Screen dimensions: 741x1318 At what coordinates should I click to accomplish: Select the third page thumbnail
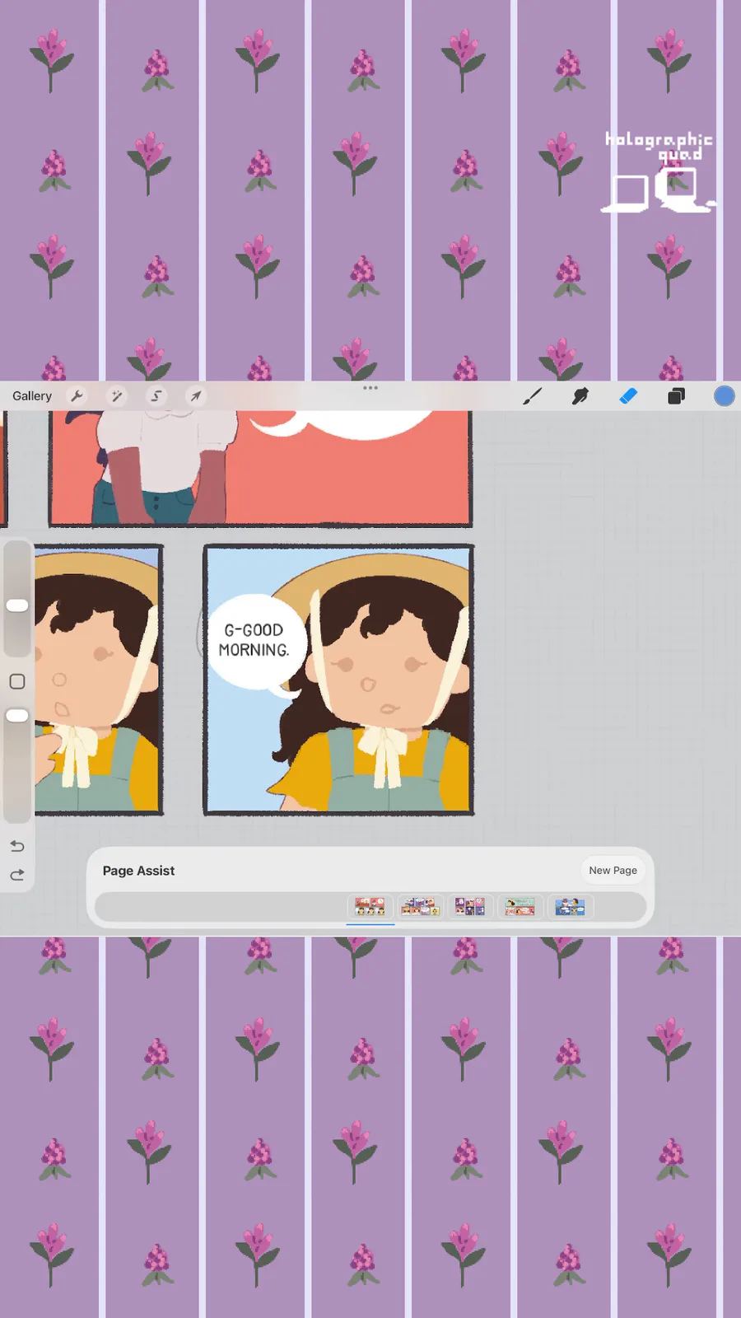coord(469,907)
